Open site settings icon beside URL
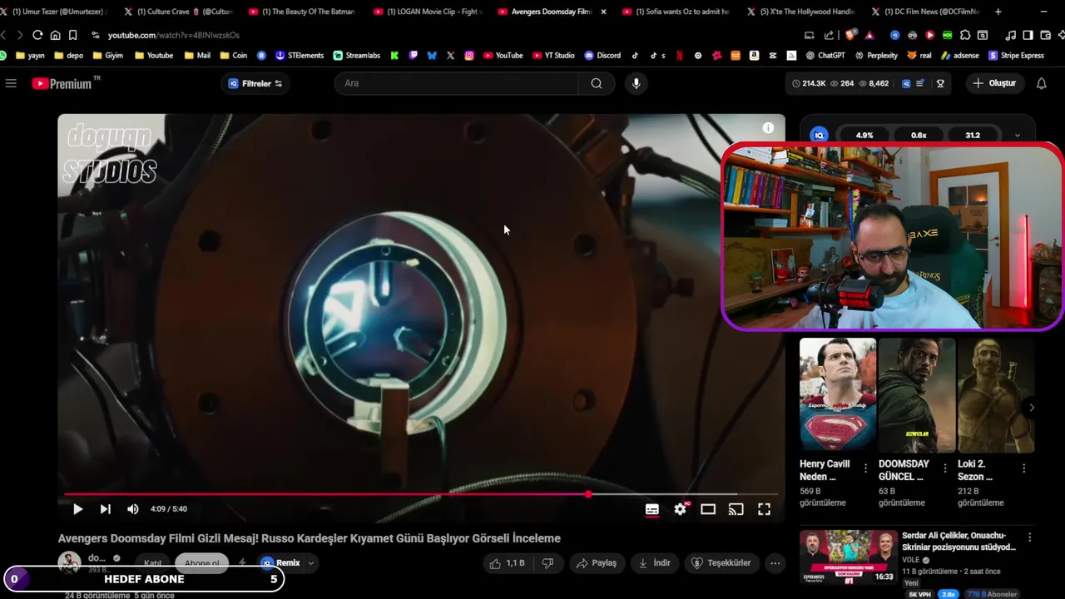Image resolution: width=1065 pixels, height=599 pixels. [x=96, y=35]
